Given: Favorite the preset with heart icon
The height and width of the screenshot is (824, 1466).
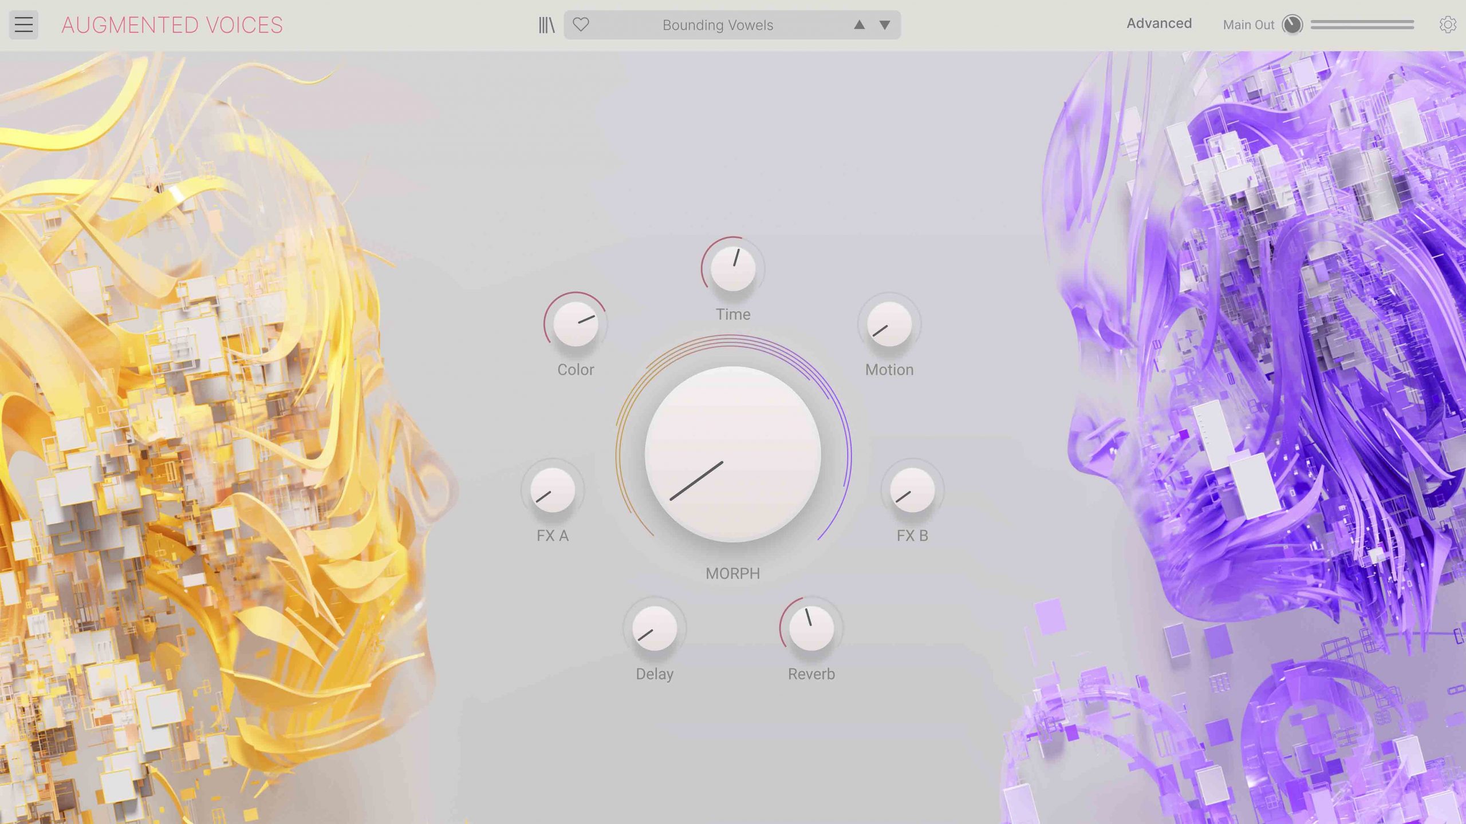Looking at the screenshot, I should [581, 25].
